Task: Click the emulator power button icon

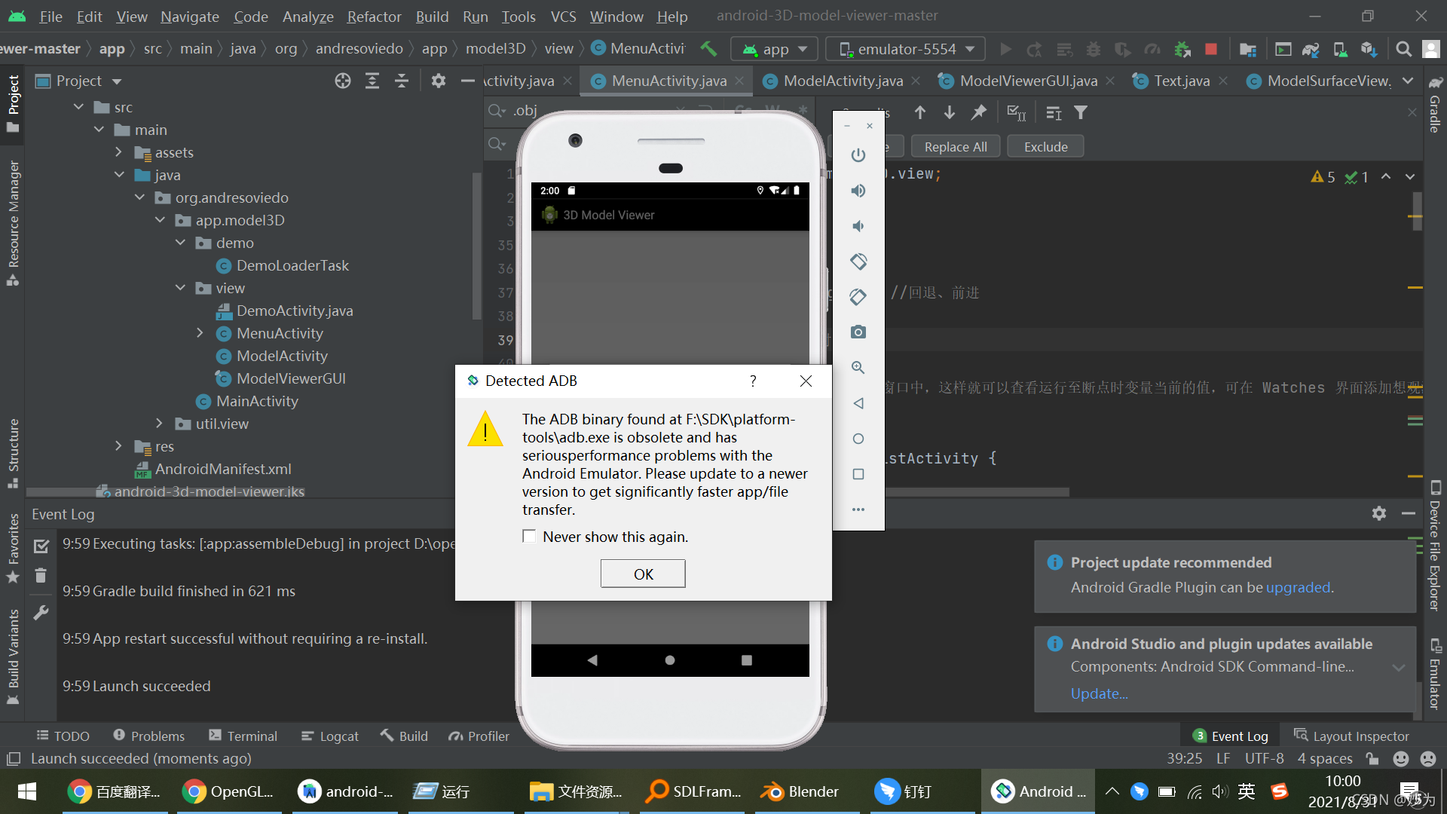Action: tap(858, 155)
